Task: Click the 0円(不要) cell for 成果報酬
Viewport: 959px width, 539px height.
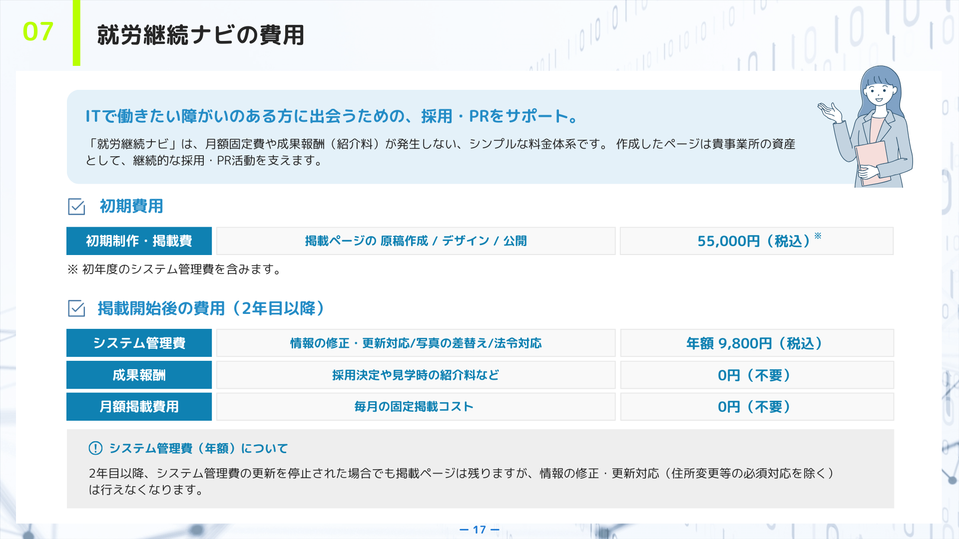Action: pyautogui.click(x=756, y=375)
